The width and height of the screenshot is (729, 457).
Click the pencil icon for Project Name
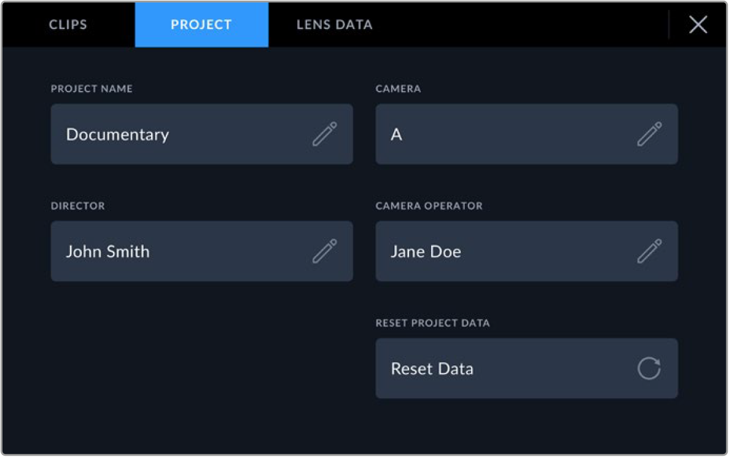324,135
